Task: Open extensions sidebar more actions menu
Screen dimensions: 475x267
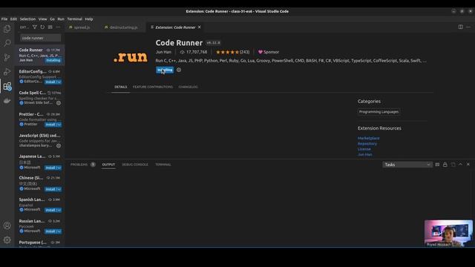Action: (58, 27)
